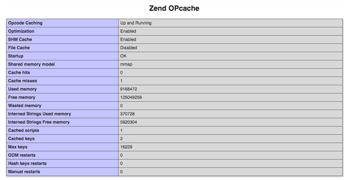Select the File Cache 'Disabled' value
354x180 pixels.
coord(129,48)
